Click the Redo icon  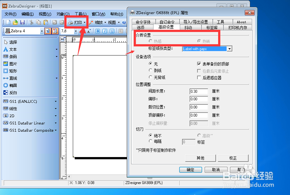coord(62,22)
